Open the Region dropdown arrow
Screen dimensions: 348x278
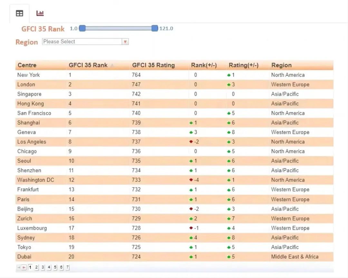(125, 42)
